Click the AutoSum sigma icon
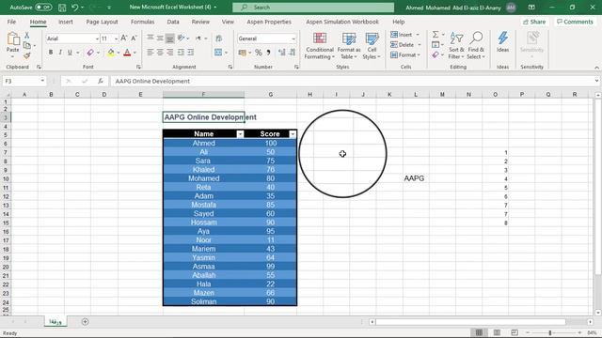Image resolution: width=602 pixels, height=338 pixels. click(436, 35)
